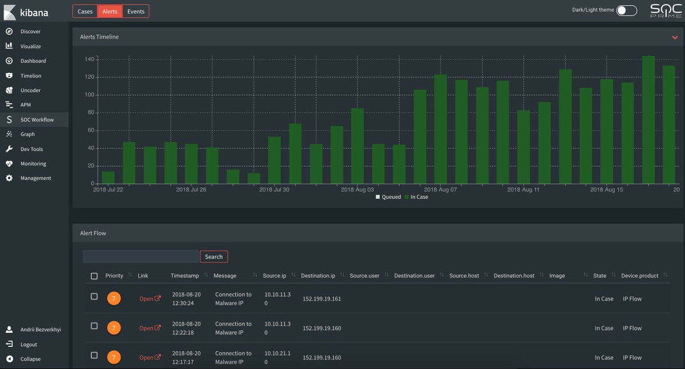Check the box for the 12:30:24 alert row
The image size is (685, 369).
pyautogui.click(x=94, y=297)
